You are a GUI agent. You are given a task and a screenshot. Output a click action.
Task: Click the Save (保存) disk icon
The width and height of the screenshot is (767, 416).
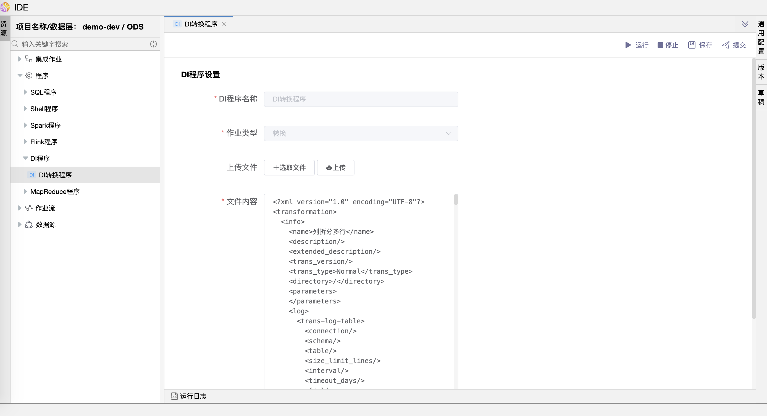point(691,45)
